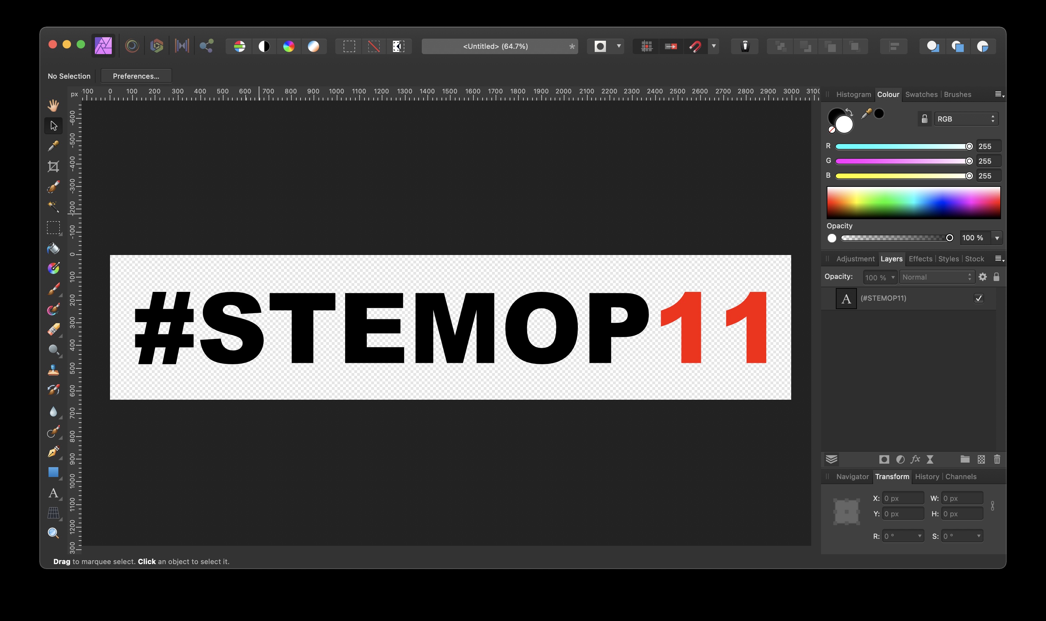Choose the Mesh Warp tool
Viewport: 1046px width, 621px height.
pos(53,512)
